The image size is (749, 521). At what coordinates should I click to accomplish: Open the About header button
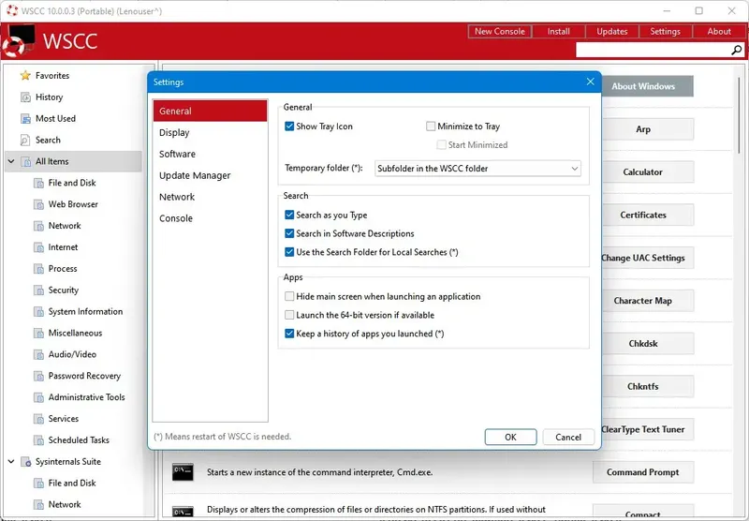719,32
